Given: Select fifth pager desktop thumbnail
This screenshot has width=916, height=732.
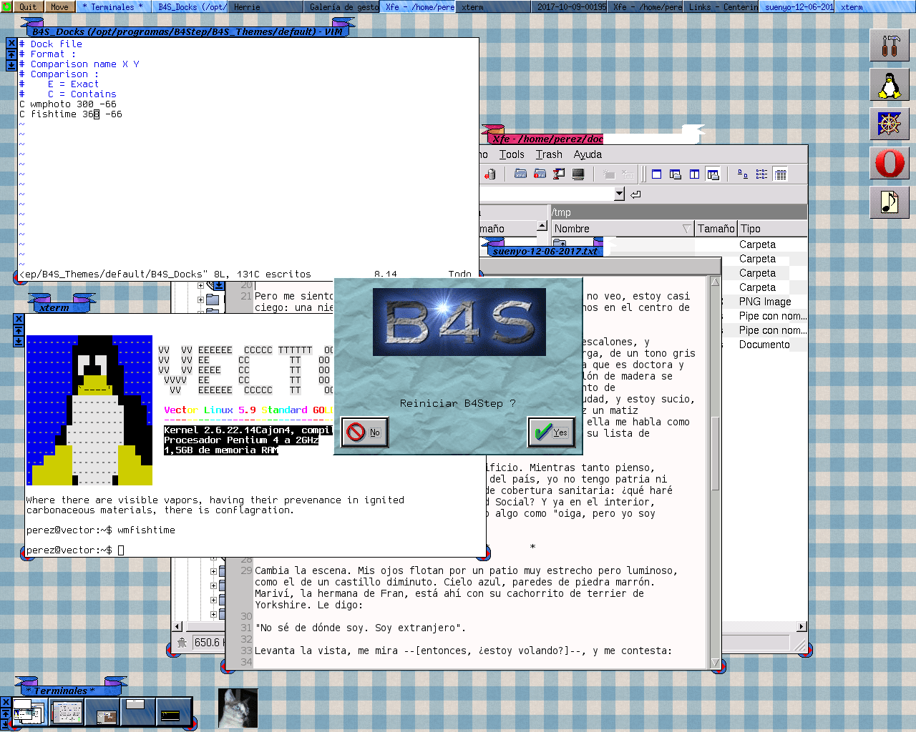Looking at the screenshot, I should pos(174,712).
